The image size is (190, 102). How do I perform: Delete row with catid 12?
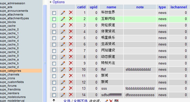pos(71,82)
